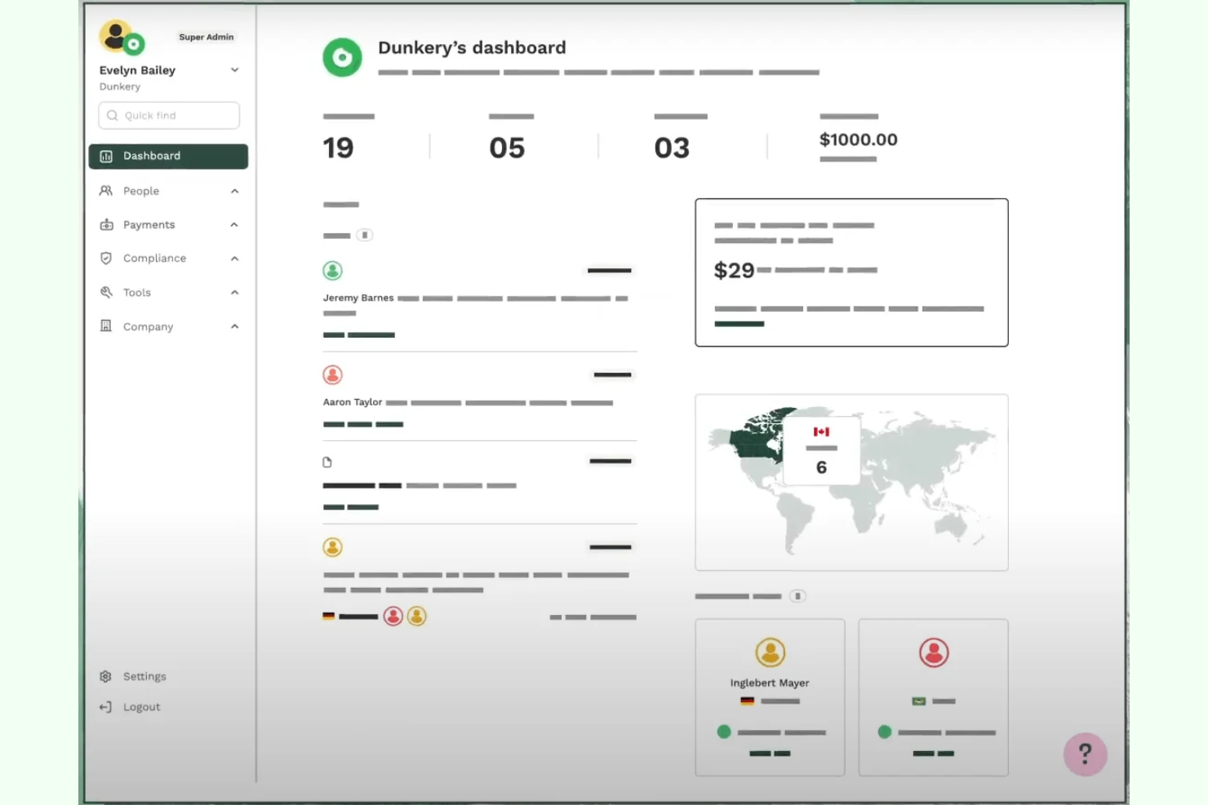Click Evelyn Bailey profile avatar
1208x805 pixels.
120,38
